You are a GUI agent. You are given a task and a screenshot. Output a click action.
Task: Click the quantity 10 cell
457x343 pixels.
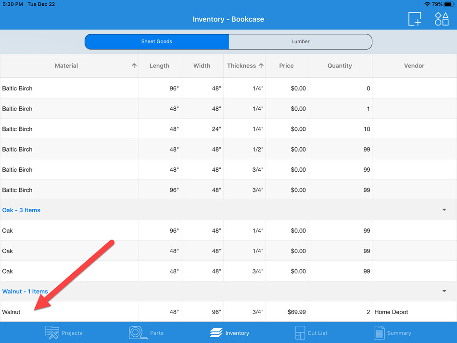[x=340, y=129]
